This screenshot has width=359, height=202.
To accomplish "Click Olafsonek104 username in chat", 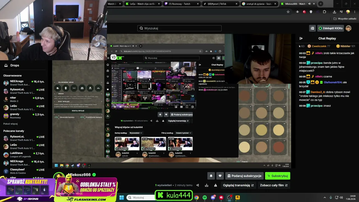I will (x=333, y=82).
